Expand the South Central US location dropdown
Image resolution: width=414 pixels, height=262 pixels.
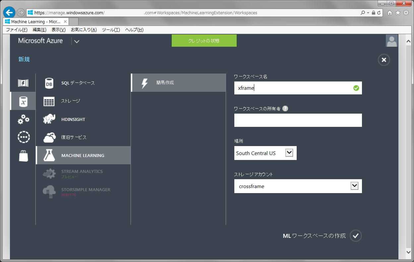[x=289, y=153]
